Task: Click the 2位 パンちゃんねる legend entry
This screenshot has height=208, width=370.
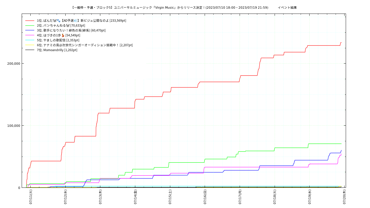Action: tap(61, 25)
